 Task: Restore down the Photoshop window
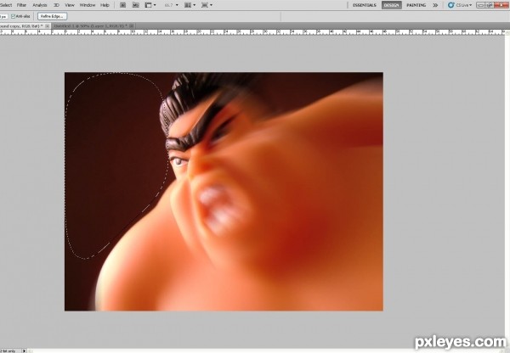[x=490, y=5]
